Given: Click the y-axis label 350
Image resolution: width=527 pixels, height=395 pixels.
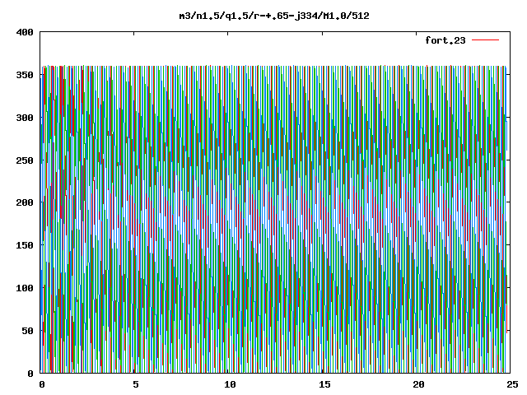Looking at the screenshot, I should (x=25, y=75).
